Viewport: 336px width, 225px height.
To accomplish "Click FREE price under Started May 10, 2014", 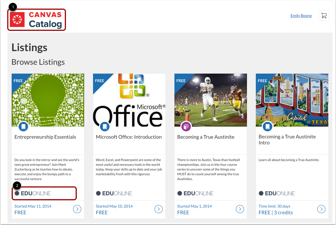I will [x=102, y=212].
